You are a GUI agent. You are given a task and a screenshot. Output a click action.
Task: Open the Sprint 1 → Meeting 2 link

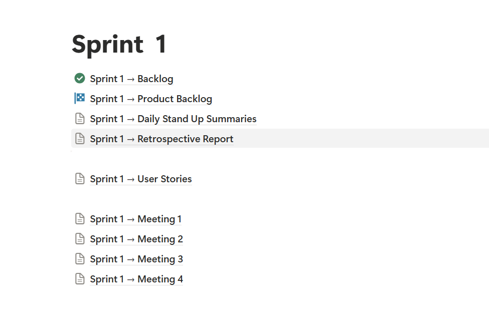tap(136, 239)
